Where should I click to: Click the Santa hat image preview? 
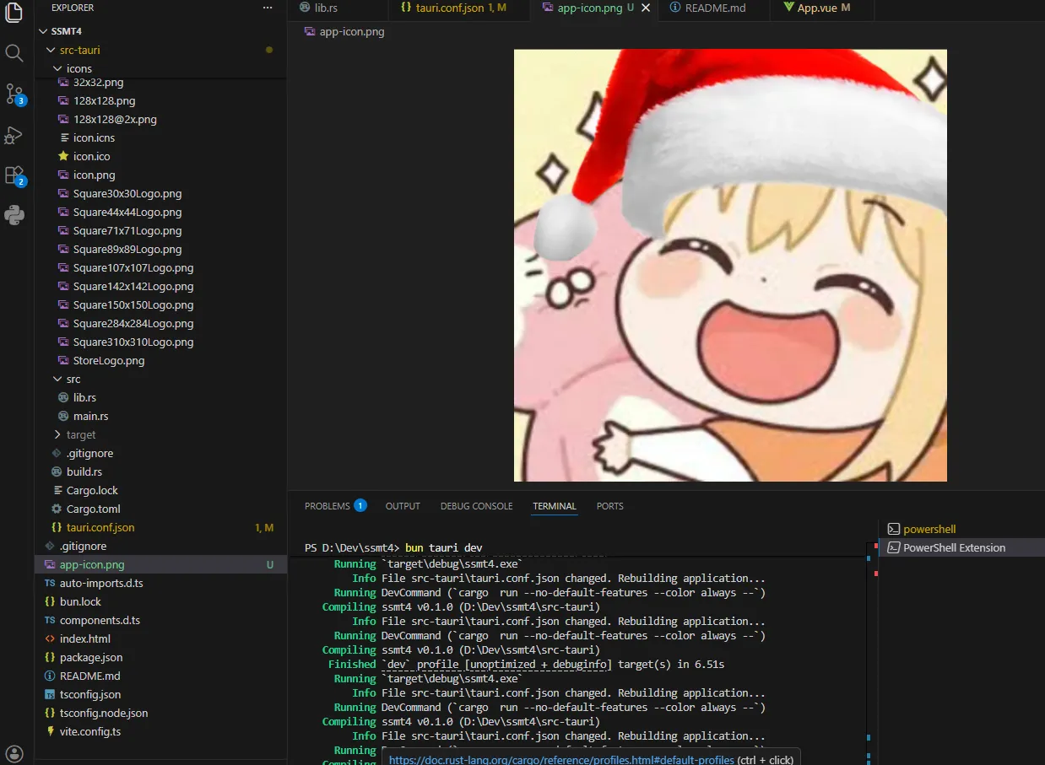click(x=730, y=265)
